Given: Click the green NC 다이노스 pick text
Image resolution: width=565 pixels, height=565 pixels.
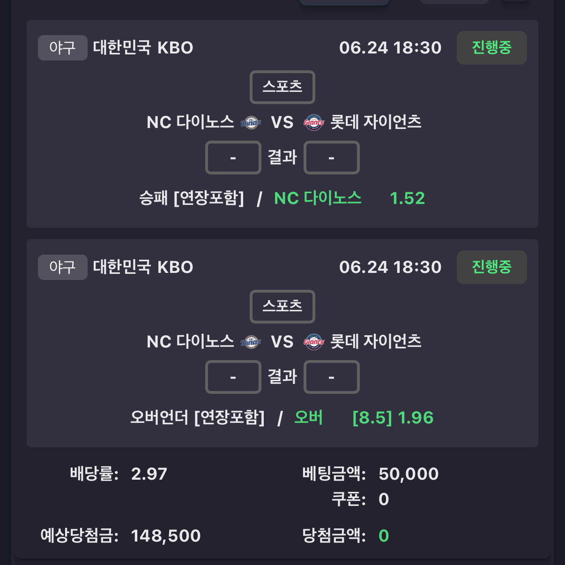Looking at the screenshot, I should coord(318,198).
